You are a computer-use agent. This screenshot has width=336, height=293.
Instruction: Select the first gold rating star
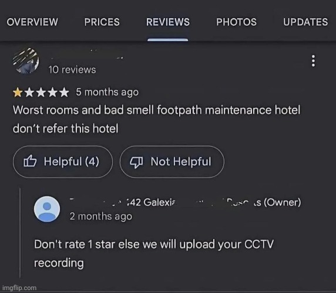(x=18, y=93)
